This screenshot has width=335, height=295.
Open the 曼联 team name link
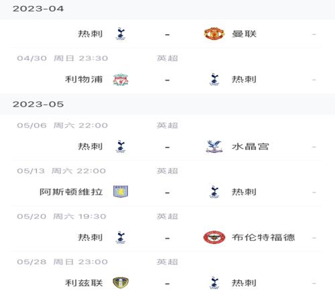pos(244,34)
